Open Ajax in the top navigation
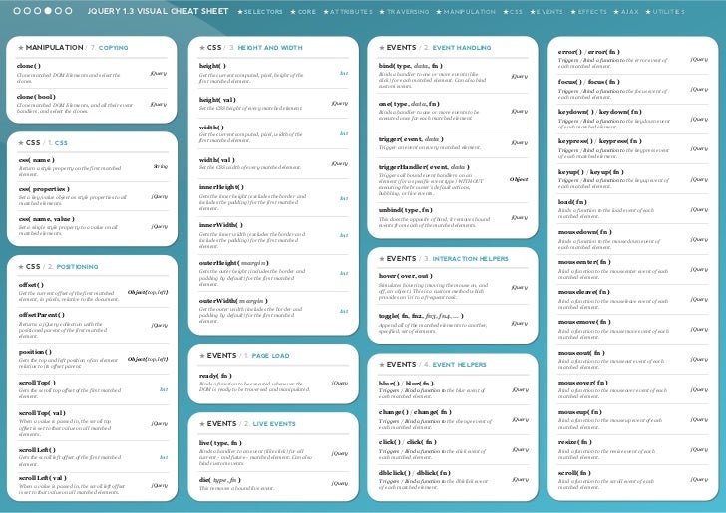The height and width of the screenshot is (513, 726). tap(626, 12)
